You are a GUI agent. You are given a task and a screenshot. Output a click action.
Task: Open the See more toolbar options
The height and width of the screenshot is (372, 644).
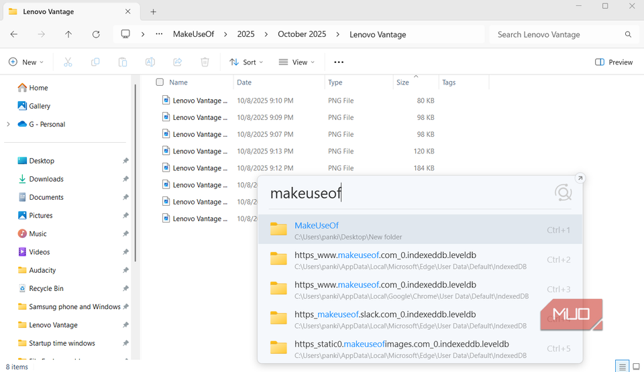coord(339,62)
